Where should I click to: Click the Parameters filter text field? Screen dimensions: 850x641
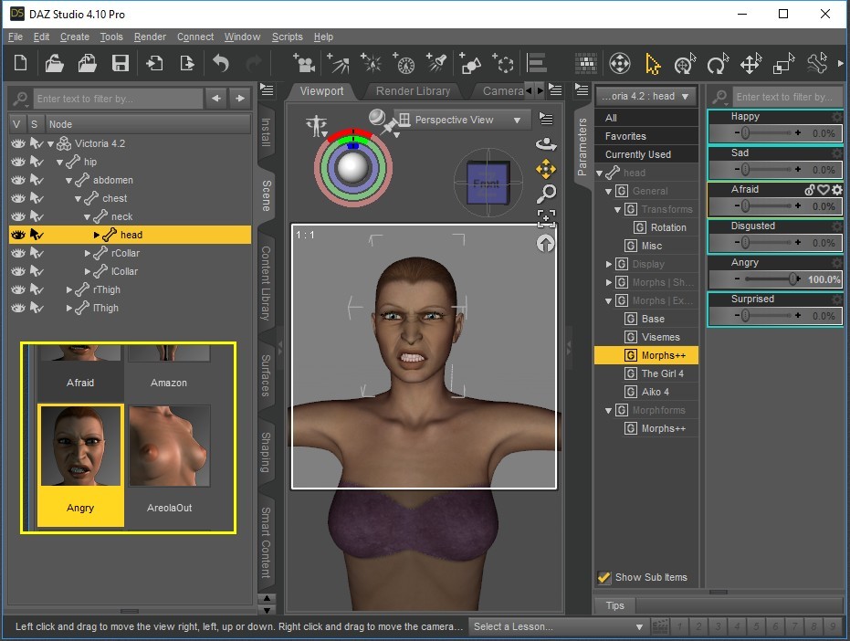tap(787, 97)
